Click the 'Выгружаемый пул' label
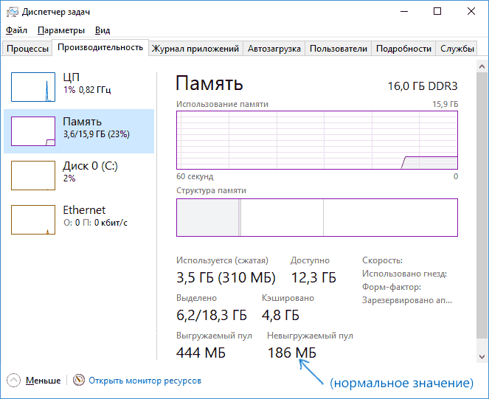The width and height of the screenshot is (489, 399). point(214,336)
